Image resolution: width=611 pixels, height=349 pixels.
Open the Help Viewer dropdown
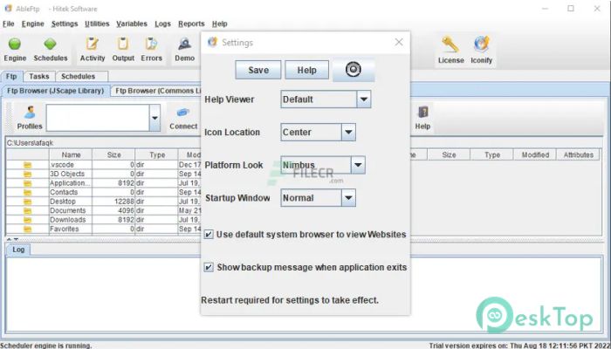[x=364, y=99]
